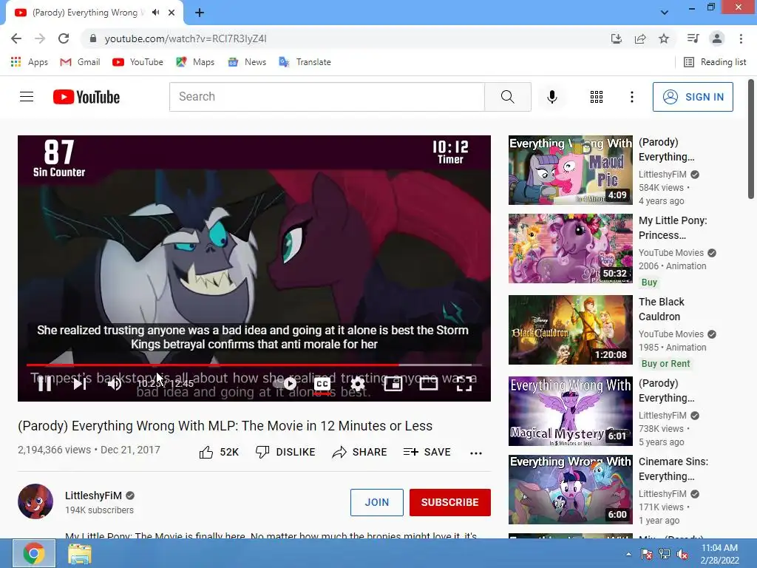The width and height of the screenshot is (757, 568).
Task: Enter full screen mode
Action: pos(464,384)
